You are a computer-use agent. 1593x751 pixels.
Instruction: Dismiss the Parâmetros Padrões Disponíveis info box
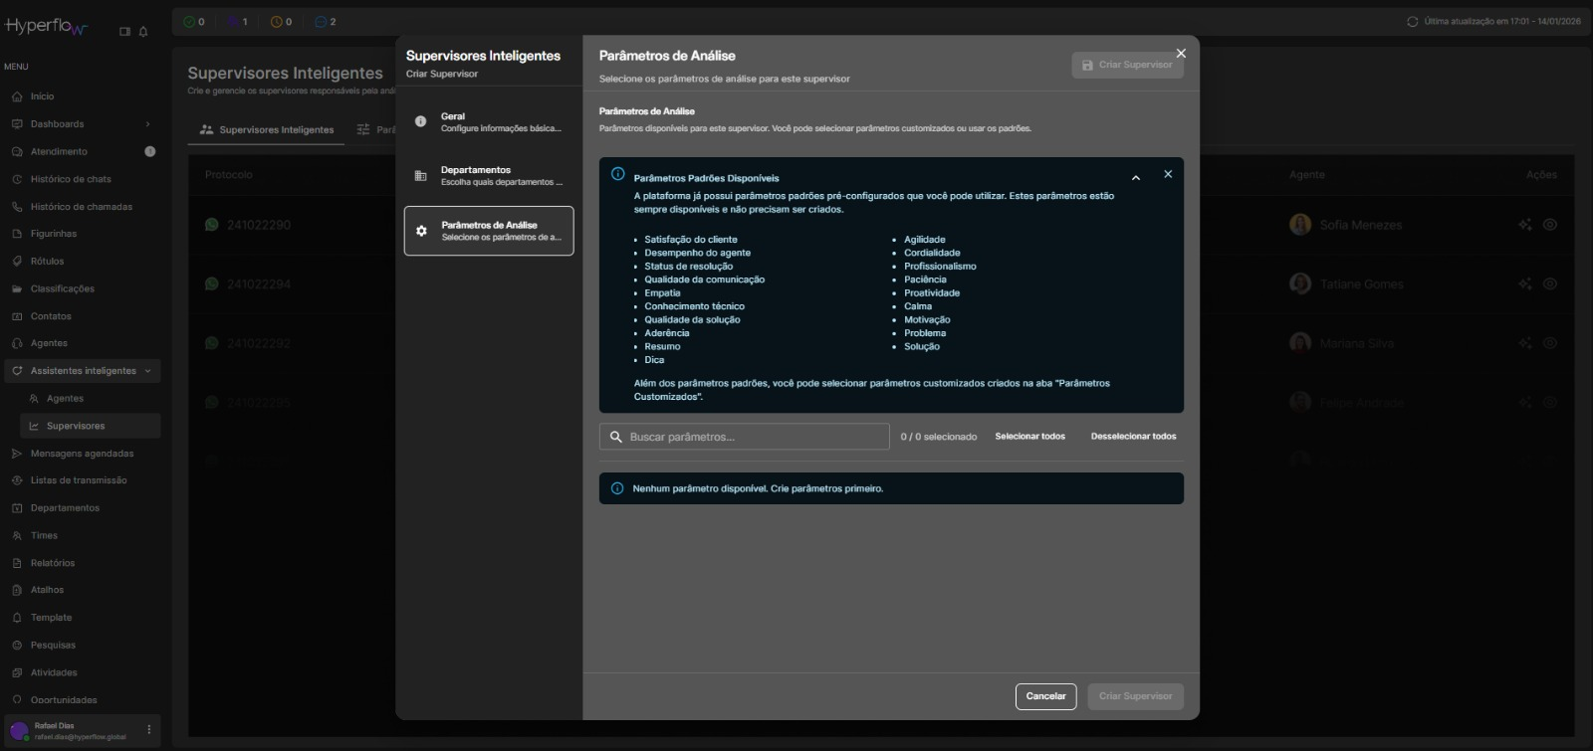point(1168,175)
